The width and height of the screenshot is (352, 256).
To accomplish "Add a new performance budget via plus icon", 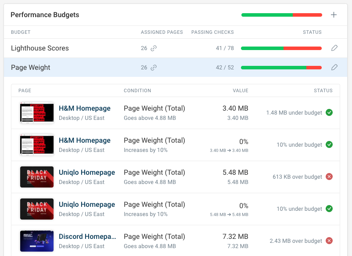I will (334, 14).
